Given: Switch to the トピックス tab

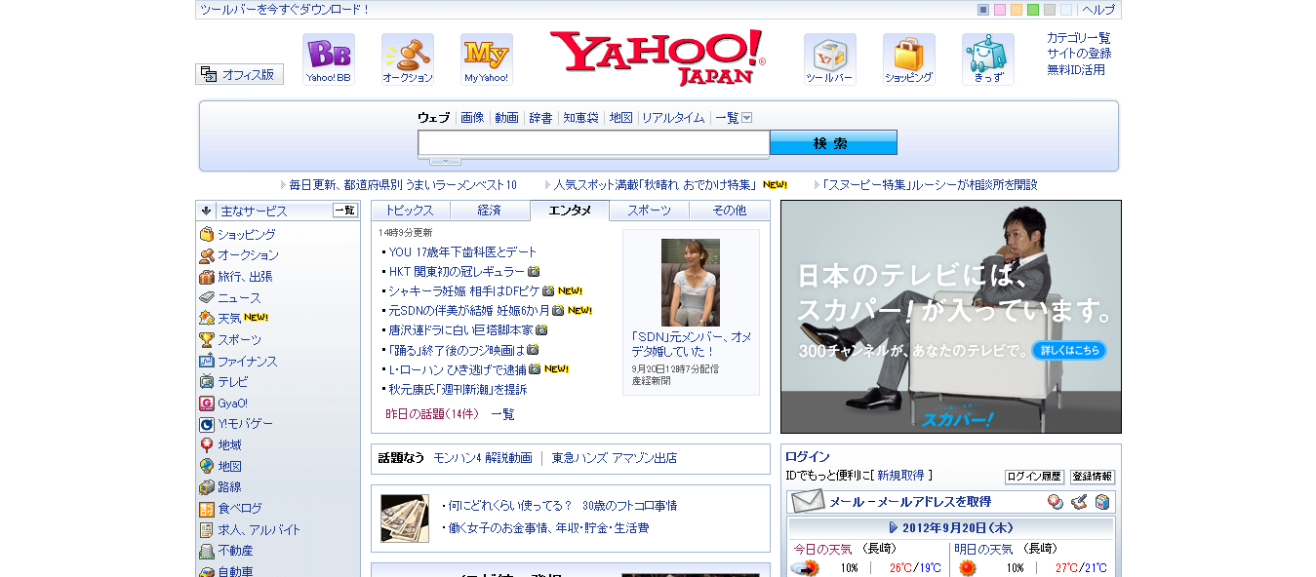Looking at the screenshot, I should (411, 211).
